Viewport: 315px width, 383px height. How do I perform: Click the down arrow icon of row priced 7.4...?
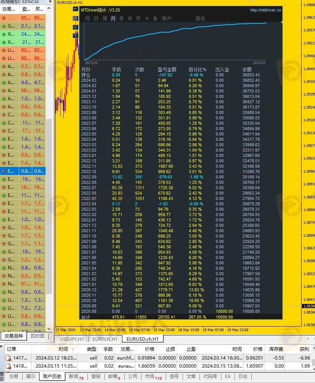click(x=4, y=163)
